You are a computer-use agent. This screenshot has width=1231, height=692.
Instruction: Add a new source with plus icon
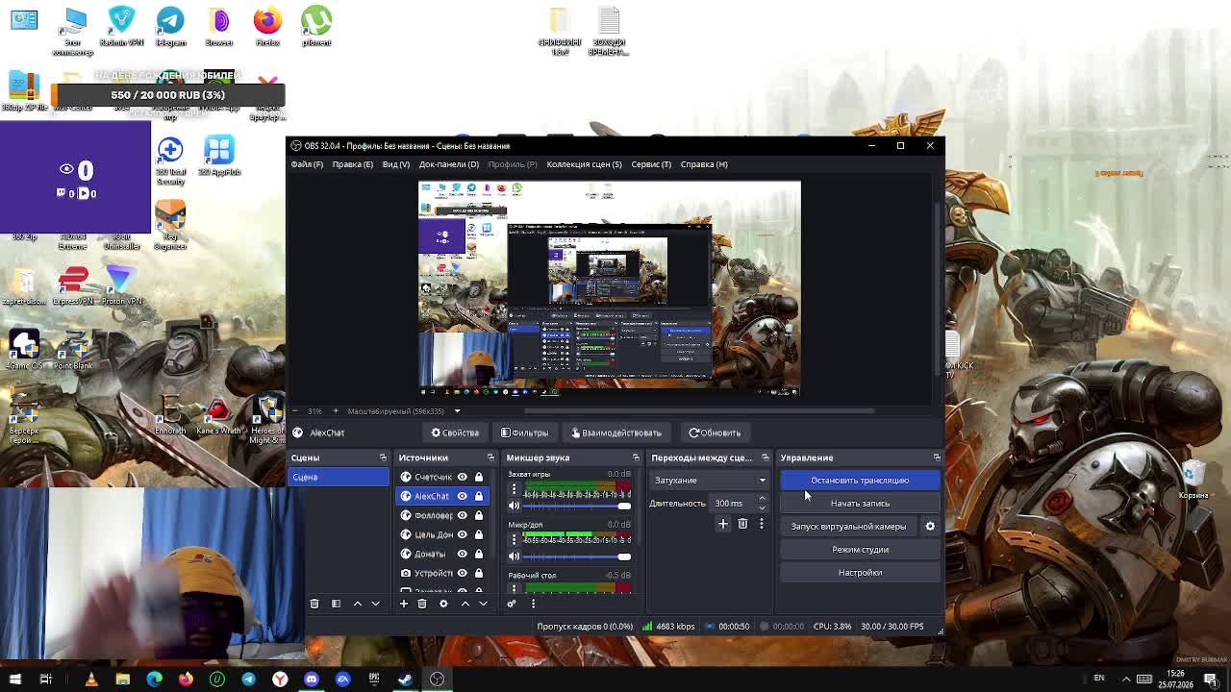[404, 604]
